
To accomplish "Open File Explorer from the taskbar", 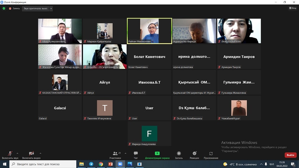I will pyautogui.click(x=82, y=164).
